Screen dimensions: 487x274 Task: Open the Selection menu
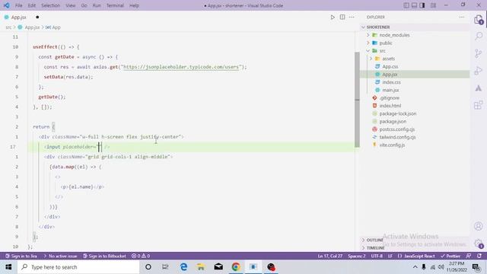(x=50, y=5)
